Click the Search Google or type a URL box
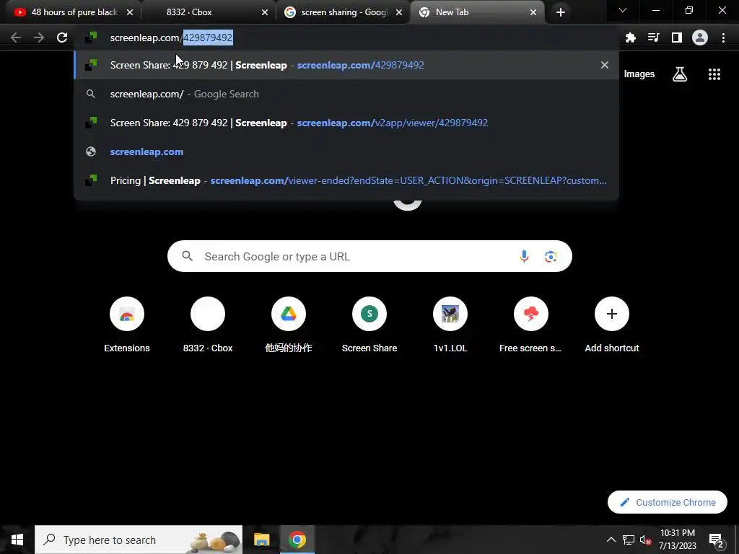Image resolution: width=739 pixels, height=554 pixels. click(369, 256)
